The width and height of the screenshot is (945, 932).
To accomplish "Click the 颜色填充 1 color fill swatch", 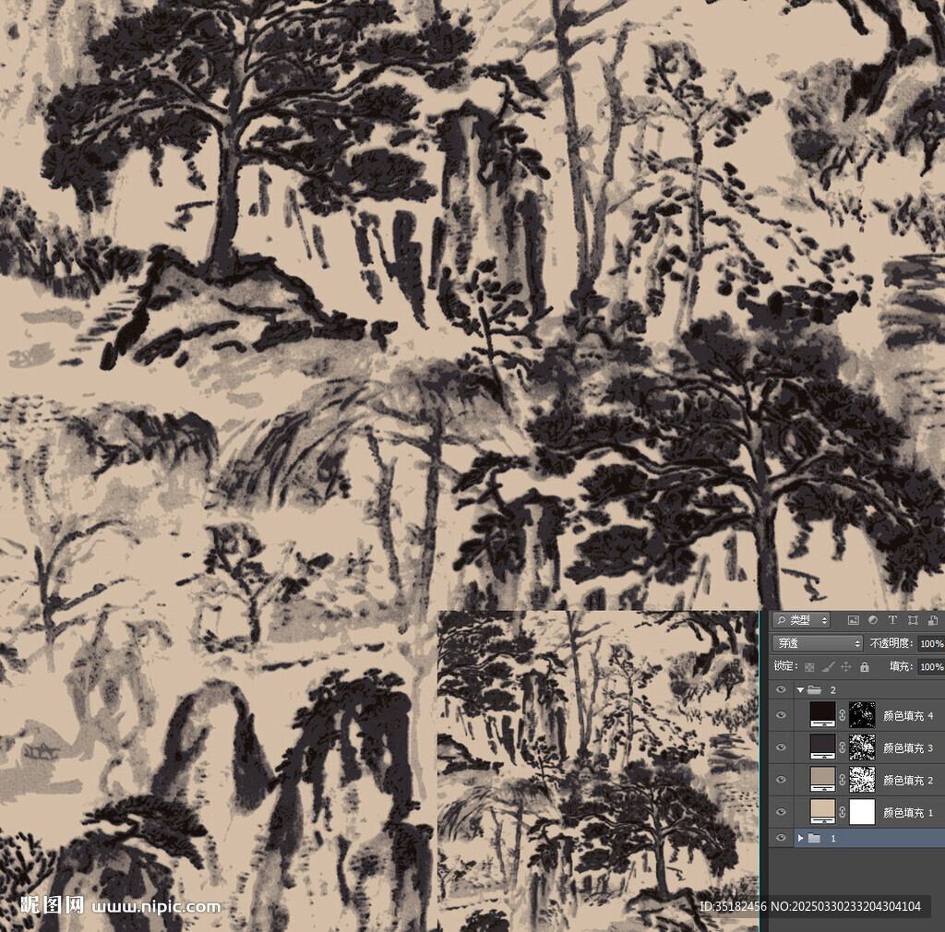I will coord(822,810).
